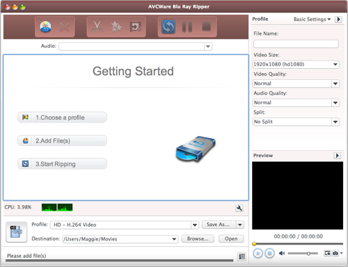Open the Video Quality dropdown
This screenshot has width=348, height=267.
(x=335, y=83)
